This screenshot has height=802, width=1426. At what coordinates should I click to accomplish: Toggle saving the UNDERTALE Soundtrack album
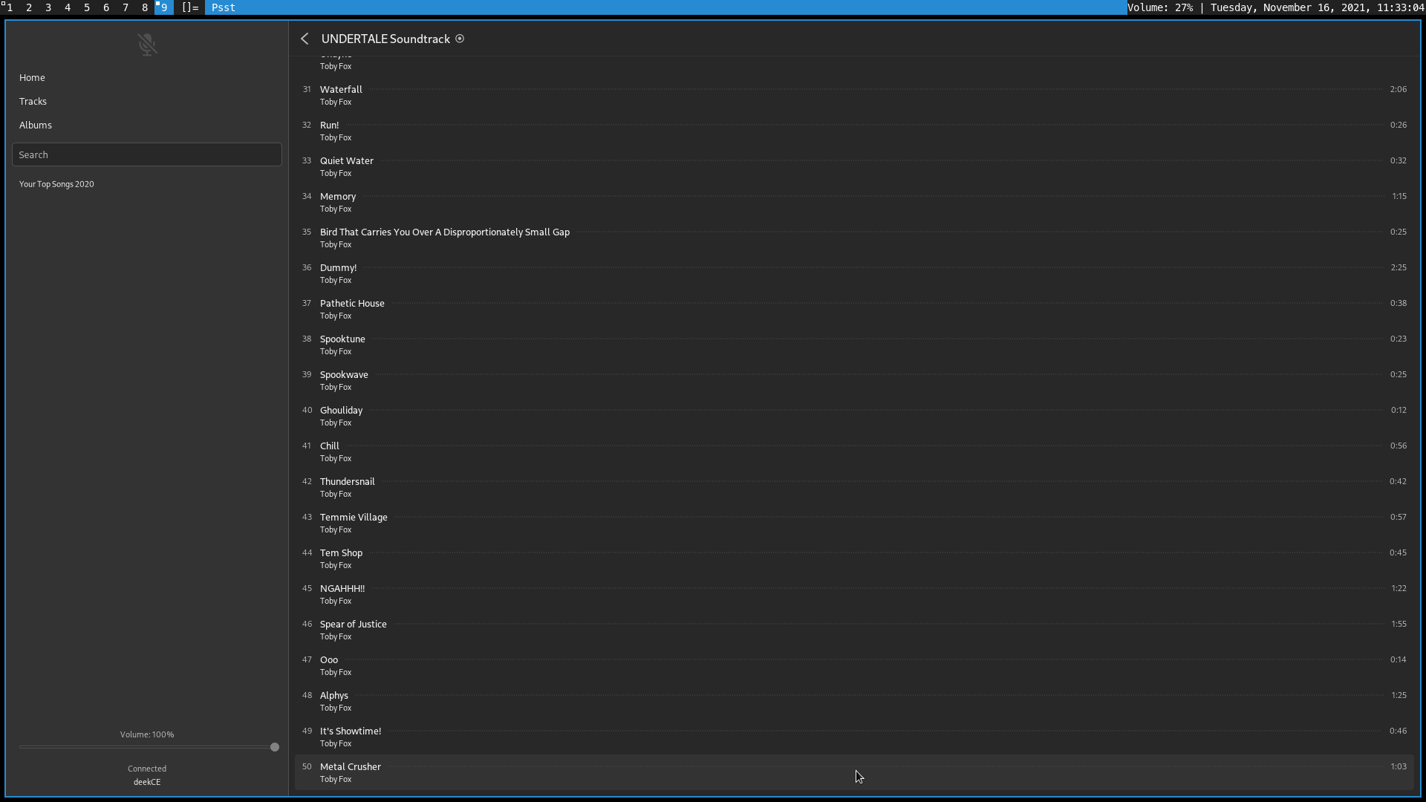click(x=460, y=39)
